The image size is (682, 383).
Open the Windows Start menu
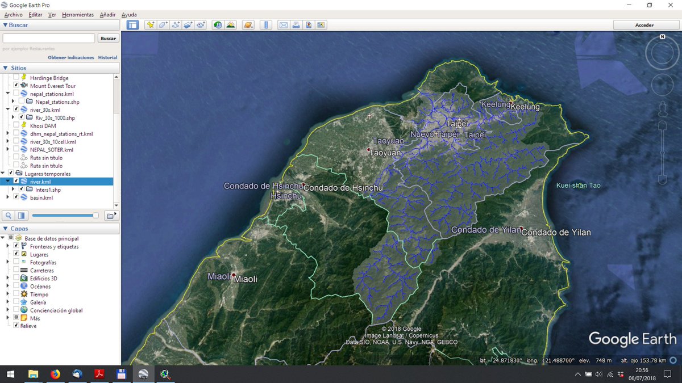11,374
